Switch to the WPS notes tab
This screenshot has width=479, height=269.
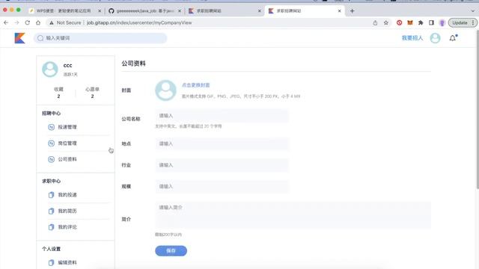[64, 10]
